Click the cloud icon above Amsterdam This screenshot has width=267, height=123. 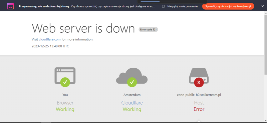(132, 76)
